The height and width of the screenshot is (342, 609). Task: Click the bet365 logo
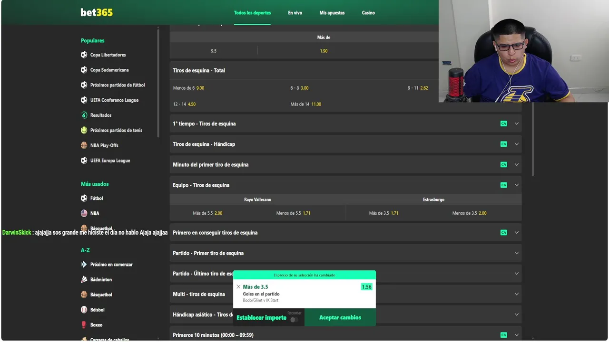(97, 13)
